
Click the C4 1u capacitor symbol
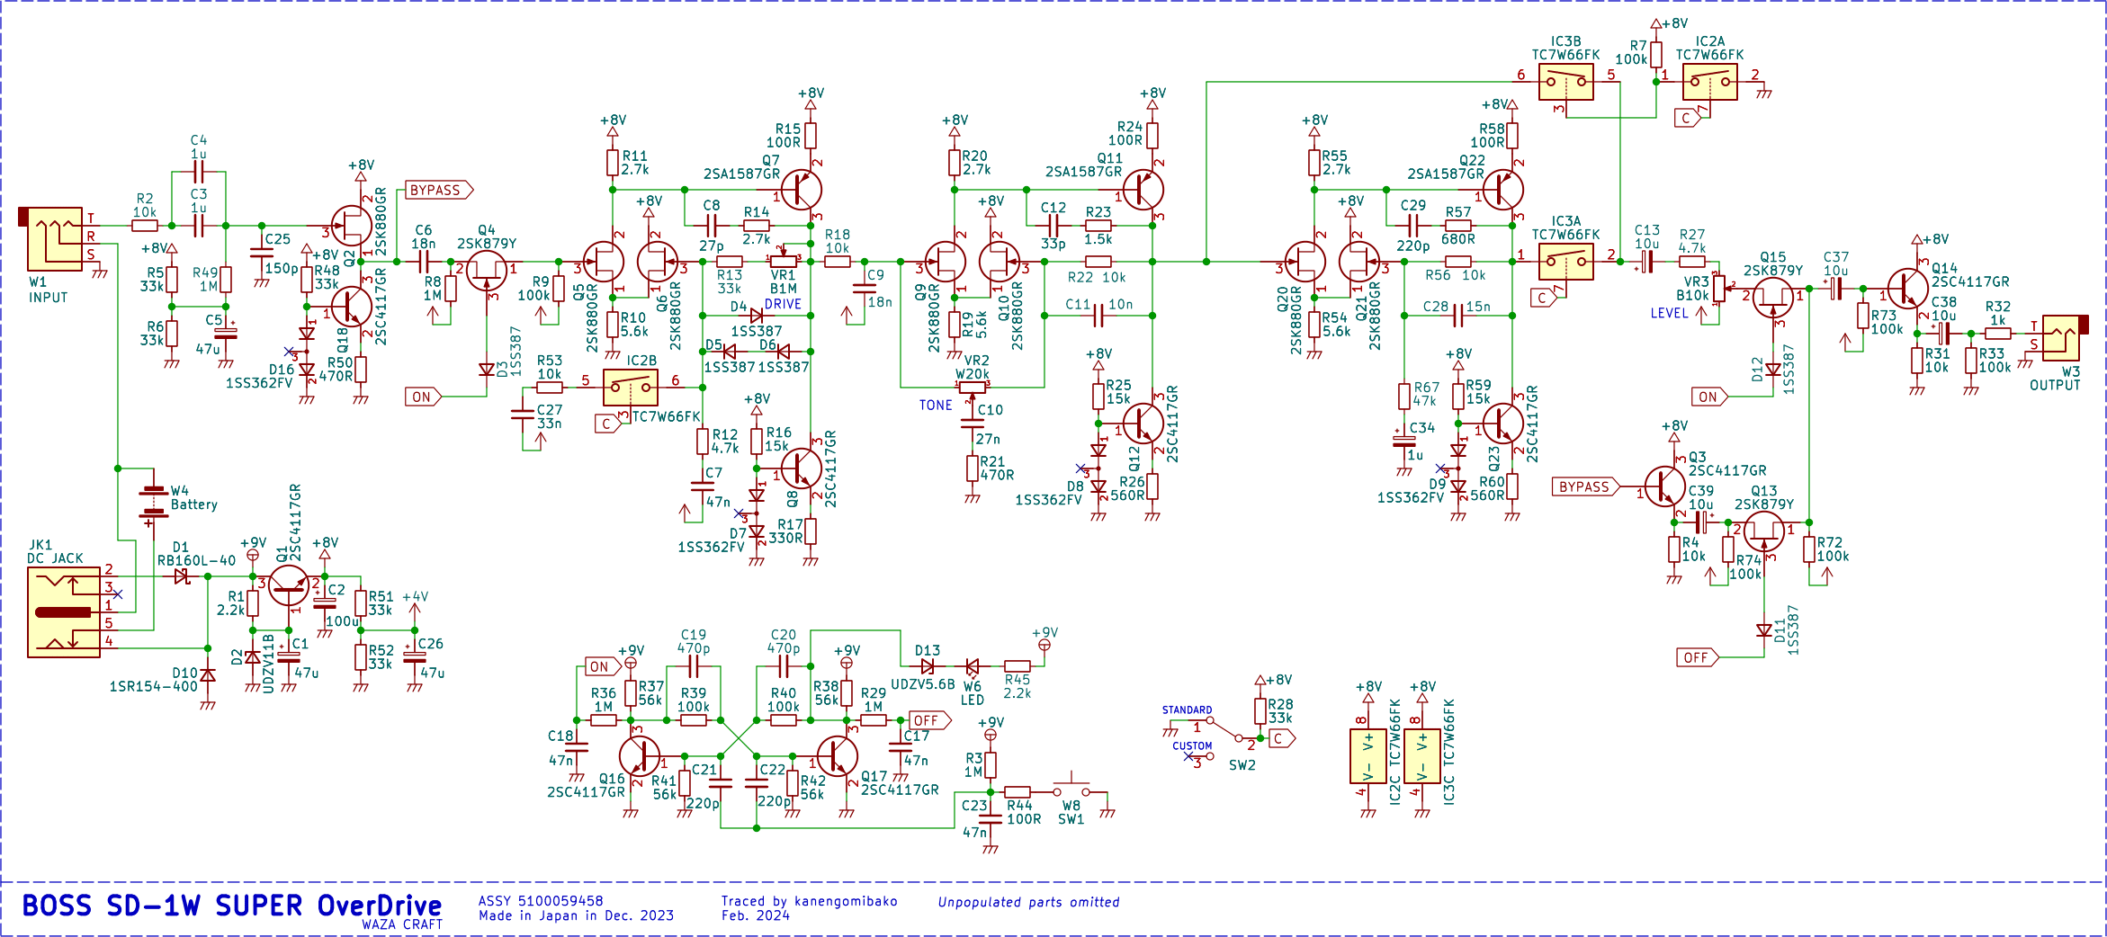(x=199, y=172)
